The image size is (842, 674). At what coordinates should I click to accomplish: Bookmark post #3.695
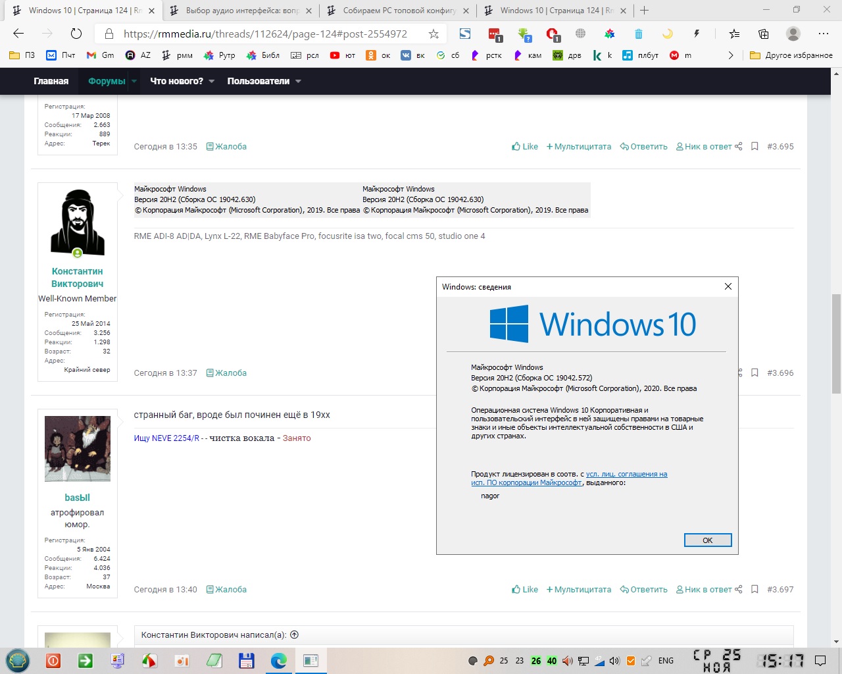click(755, 146)
